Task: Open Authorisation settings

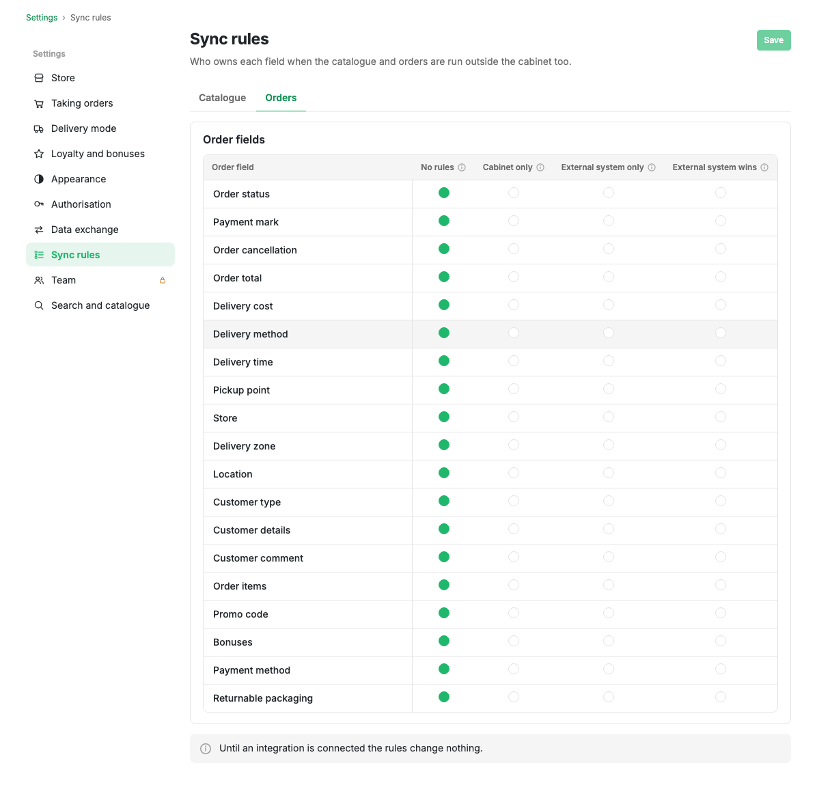Action: point(100,204)
